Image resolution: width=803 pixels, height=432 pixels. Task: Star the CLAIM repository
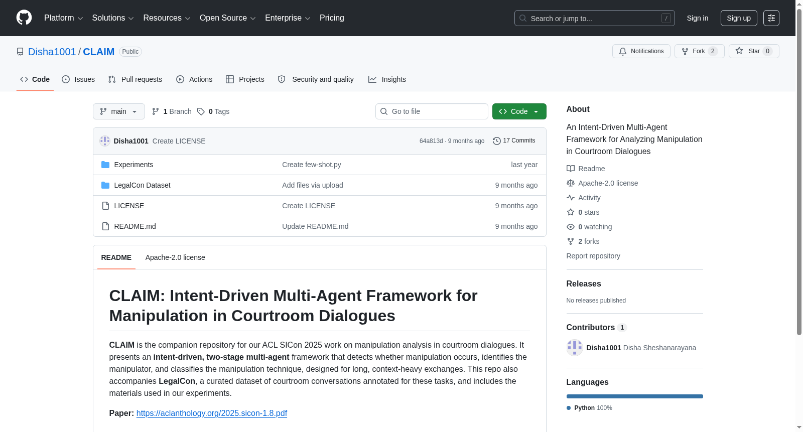(754, 51)
